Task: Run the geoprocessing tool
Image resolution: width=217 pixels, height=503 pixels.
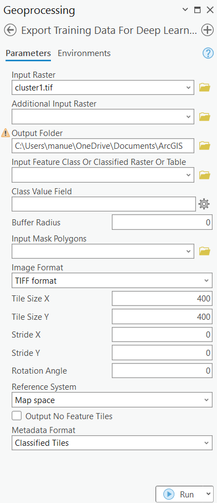Action: point(179,494)
